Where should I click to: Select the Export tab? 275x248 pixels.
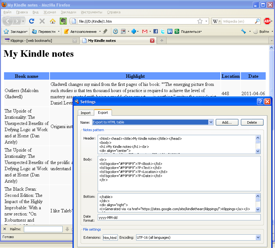(103, 113)
